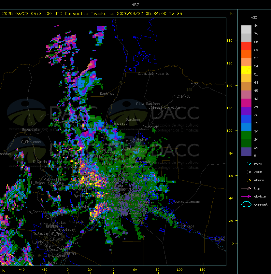Select the magenta 39-42 dBZ legend swatch
Viewport: 271px width, 274px height.
pos(246,103)
